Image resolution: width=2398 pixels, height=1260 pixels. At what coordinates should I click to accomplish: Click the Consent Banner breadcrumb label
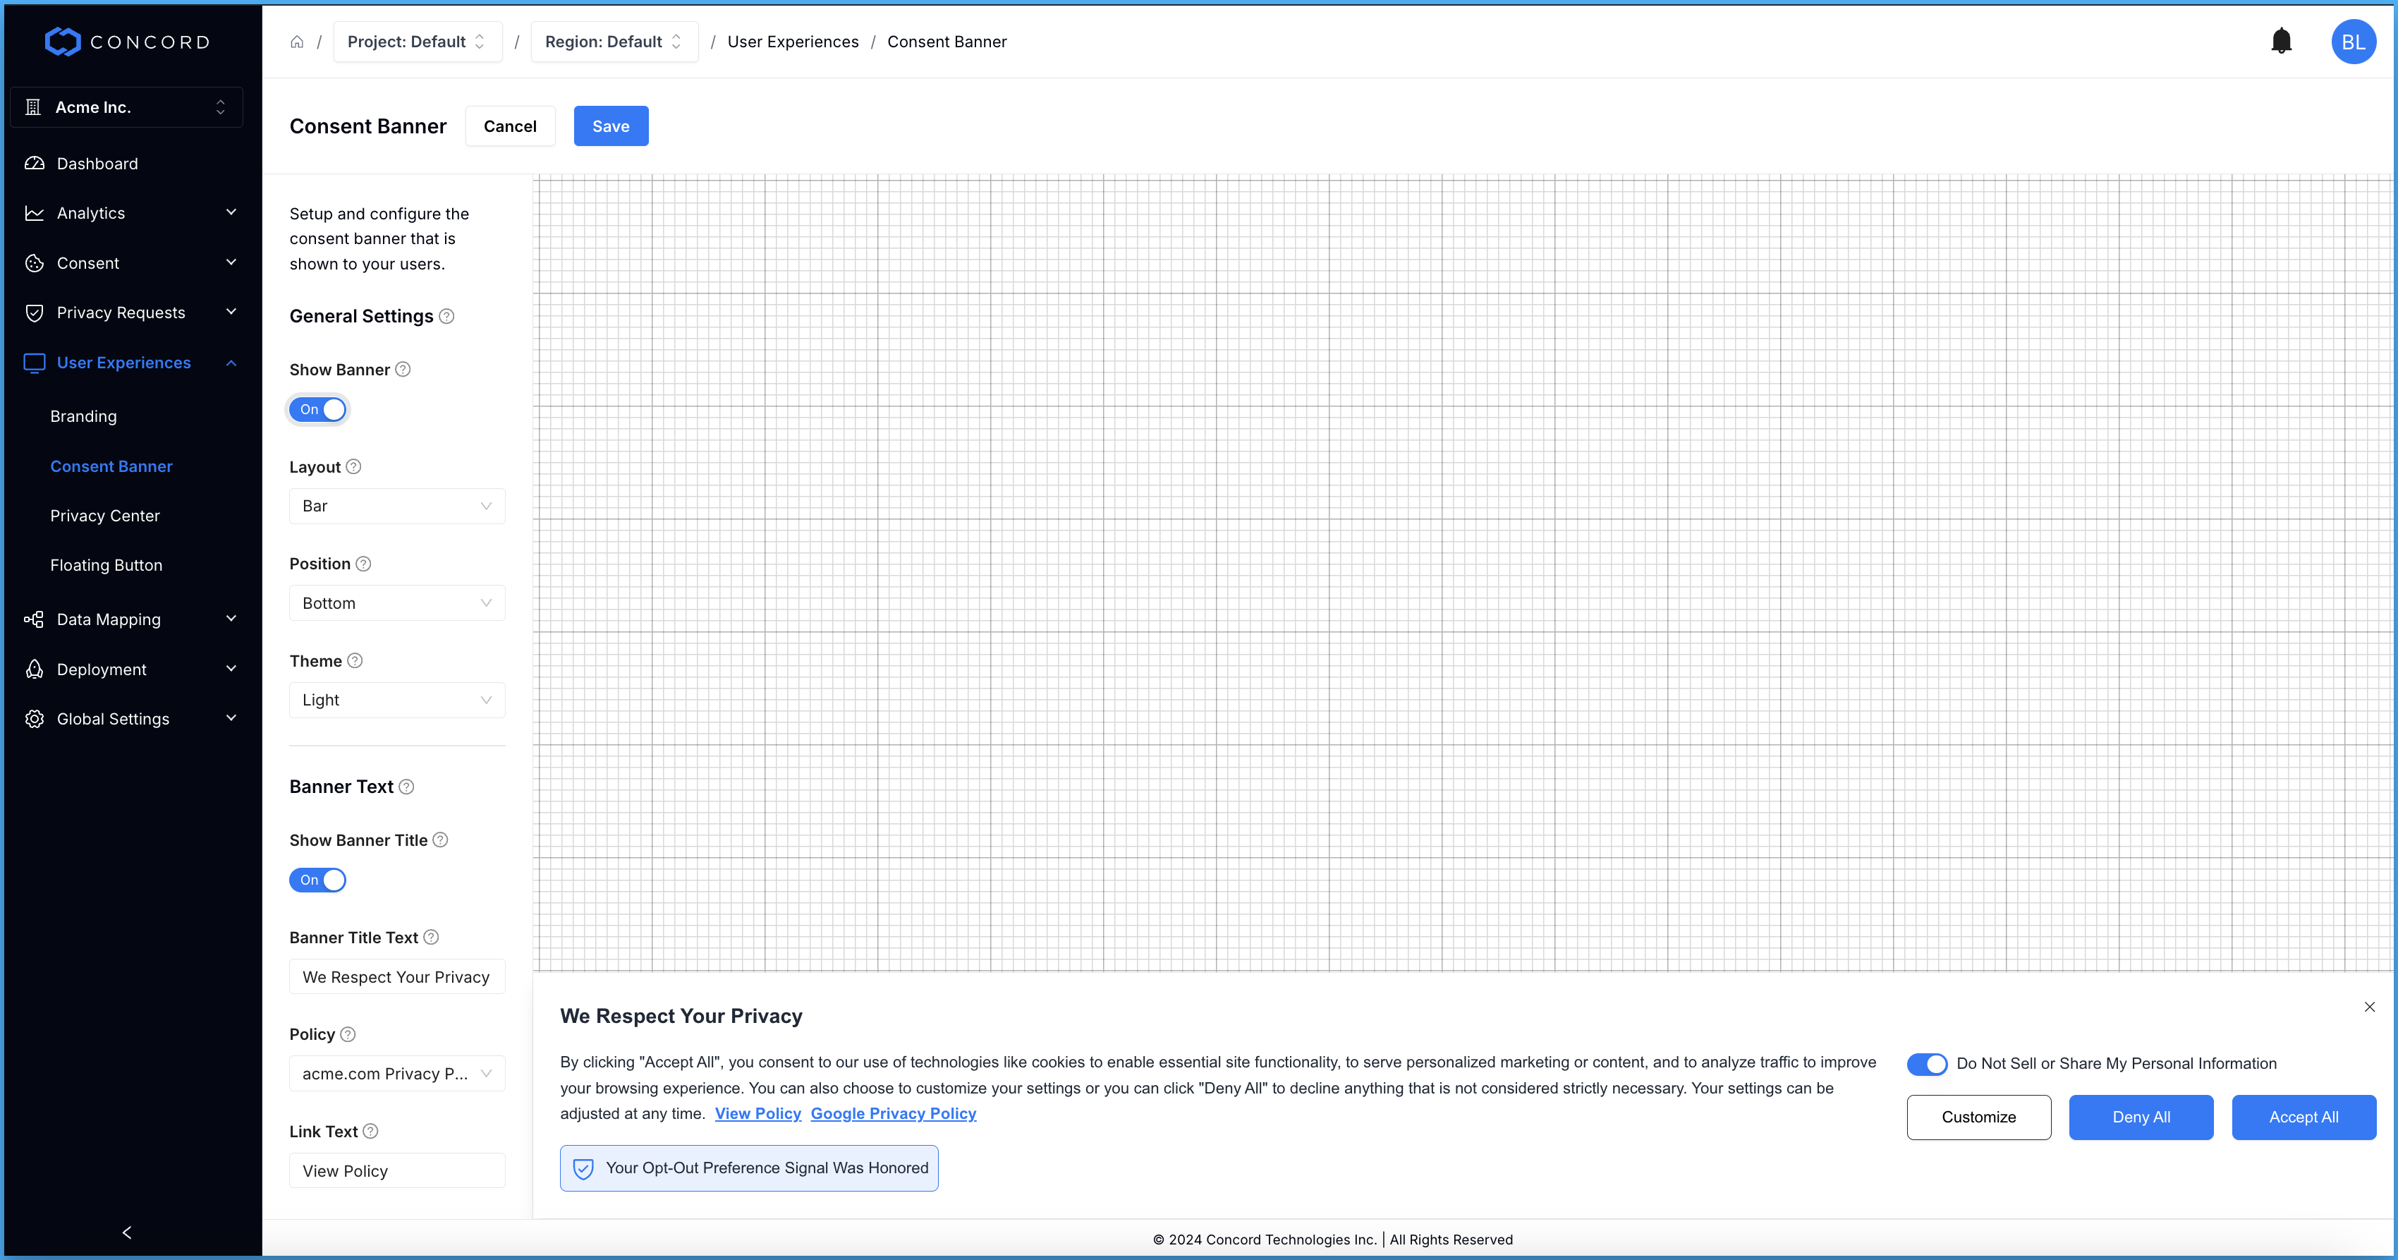947,42
